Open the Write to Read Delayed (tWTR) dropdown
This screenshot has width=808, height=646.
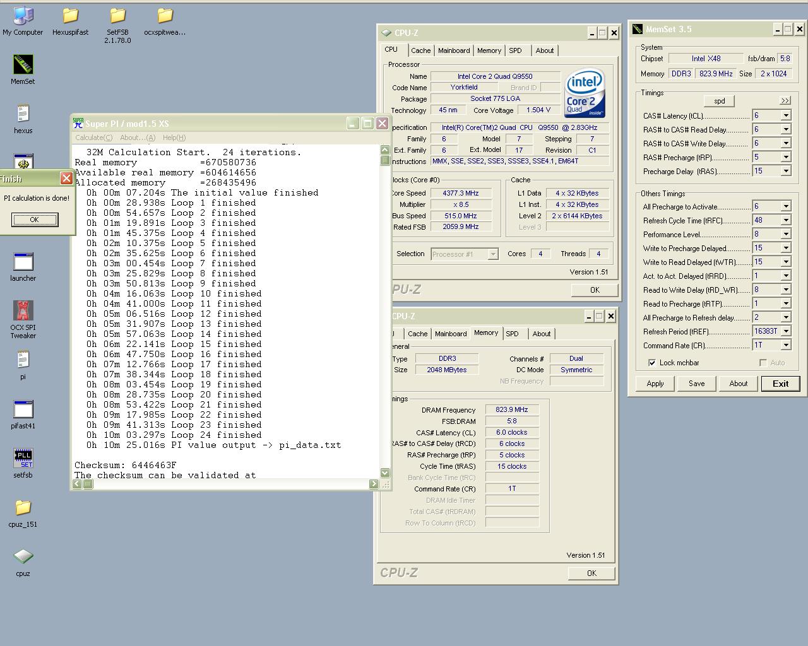[786, 262]
